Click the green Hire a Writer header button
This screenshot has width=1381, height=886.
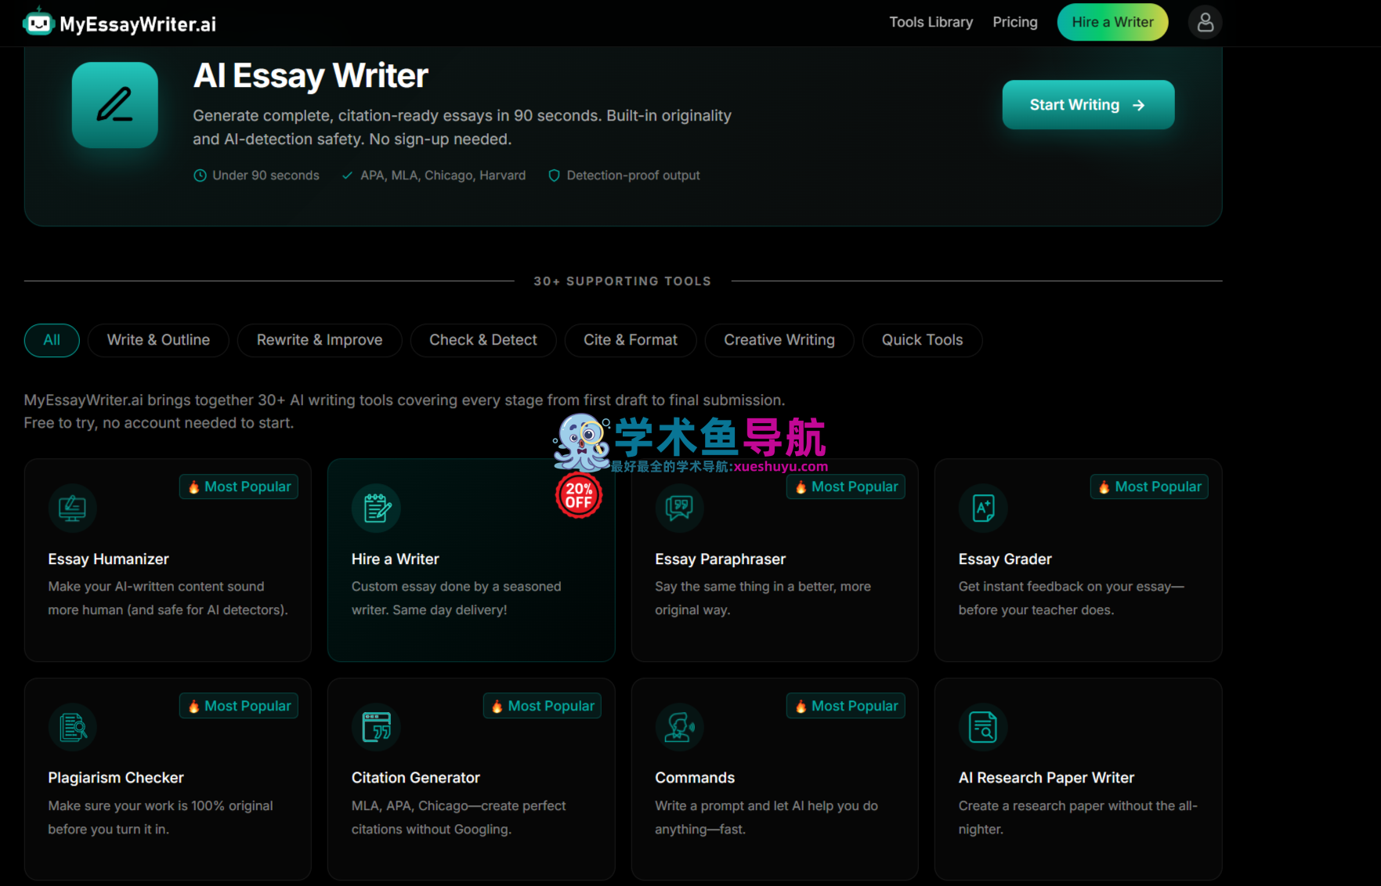(1112, 22)
